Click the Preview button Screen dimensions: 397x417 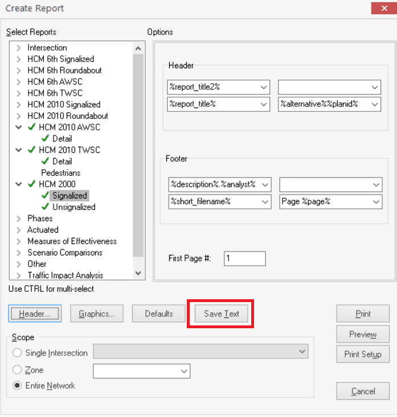click(x=363, y=335)
